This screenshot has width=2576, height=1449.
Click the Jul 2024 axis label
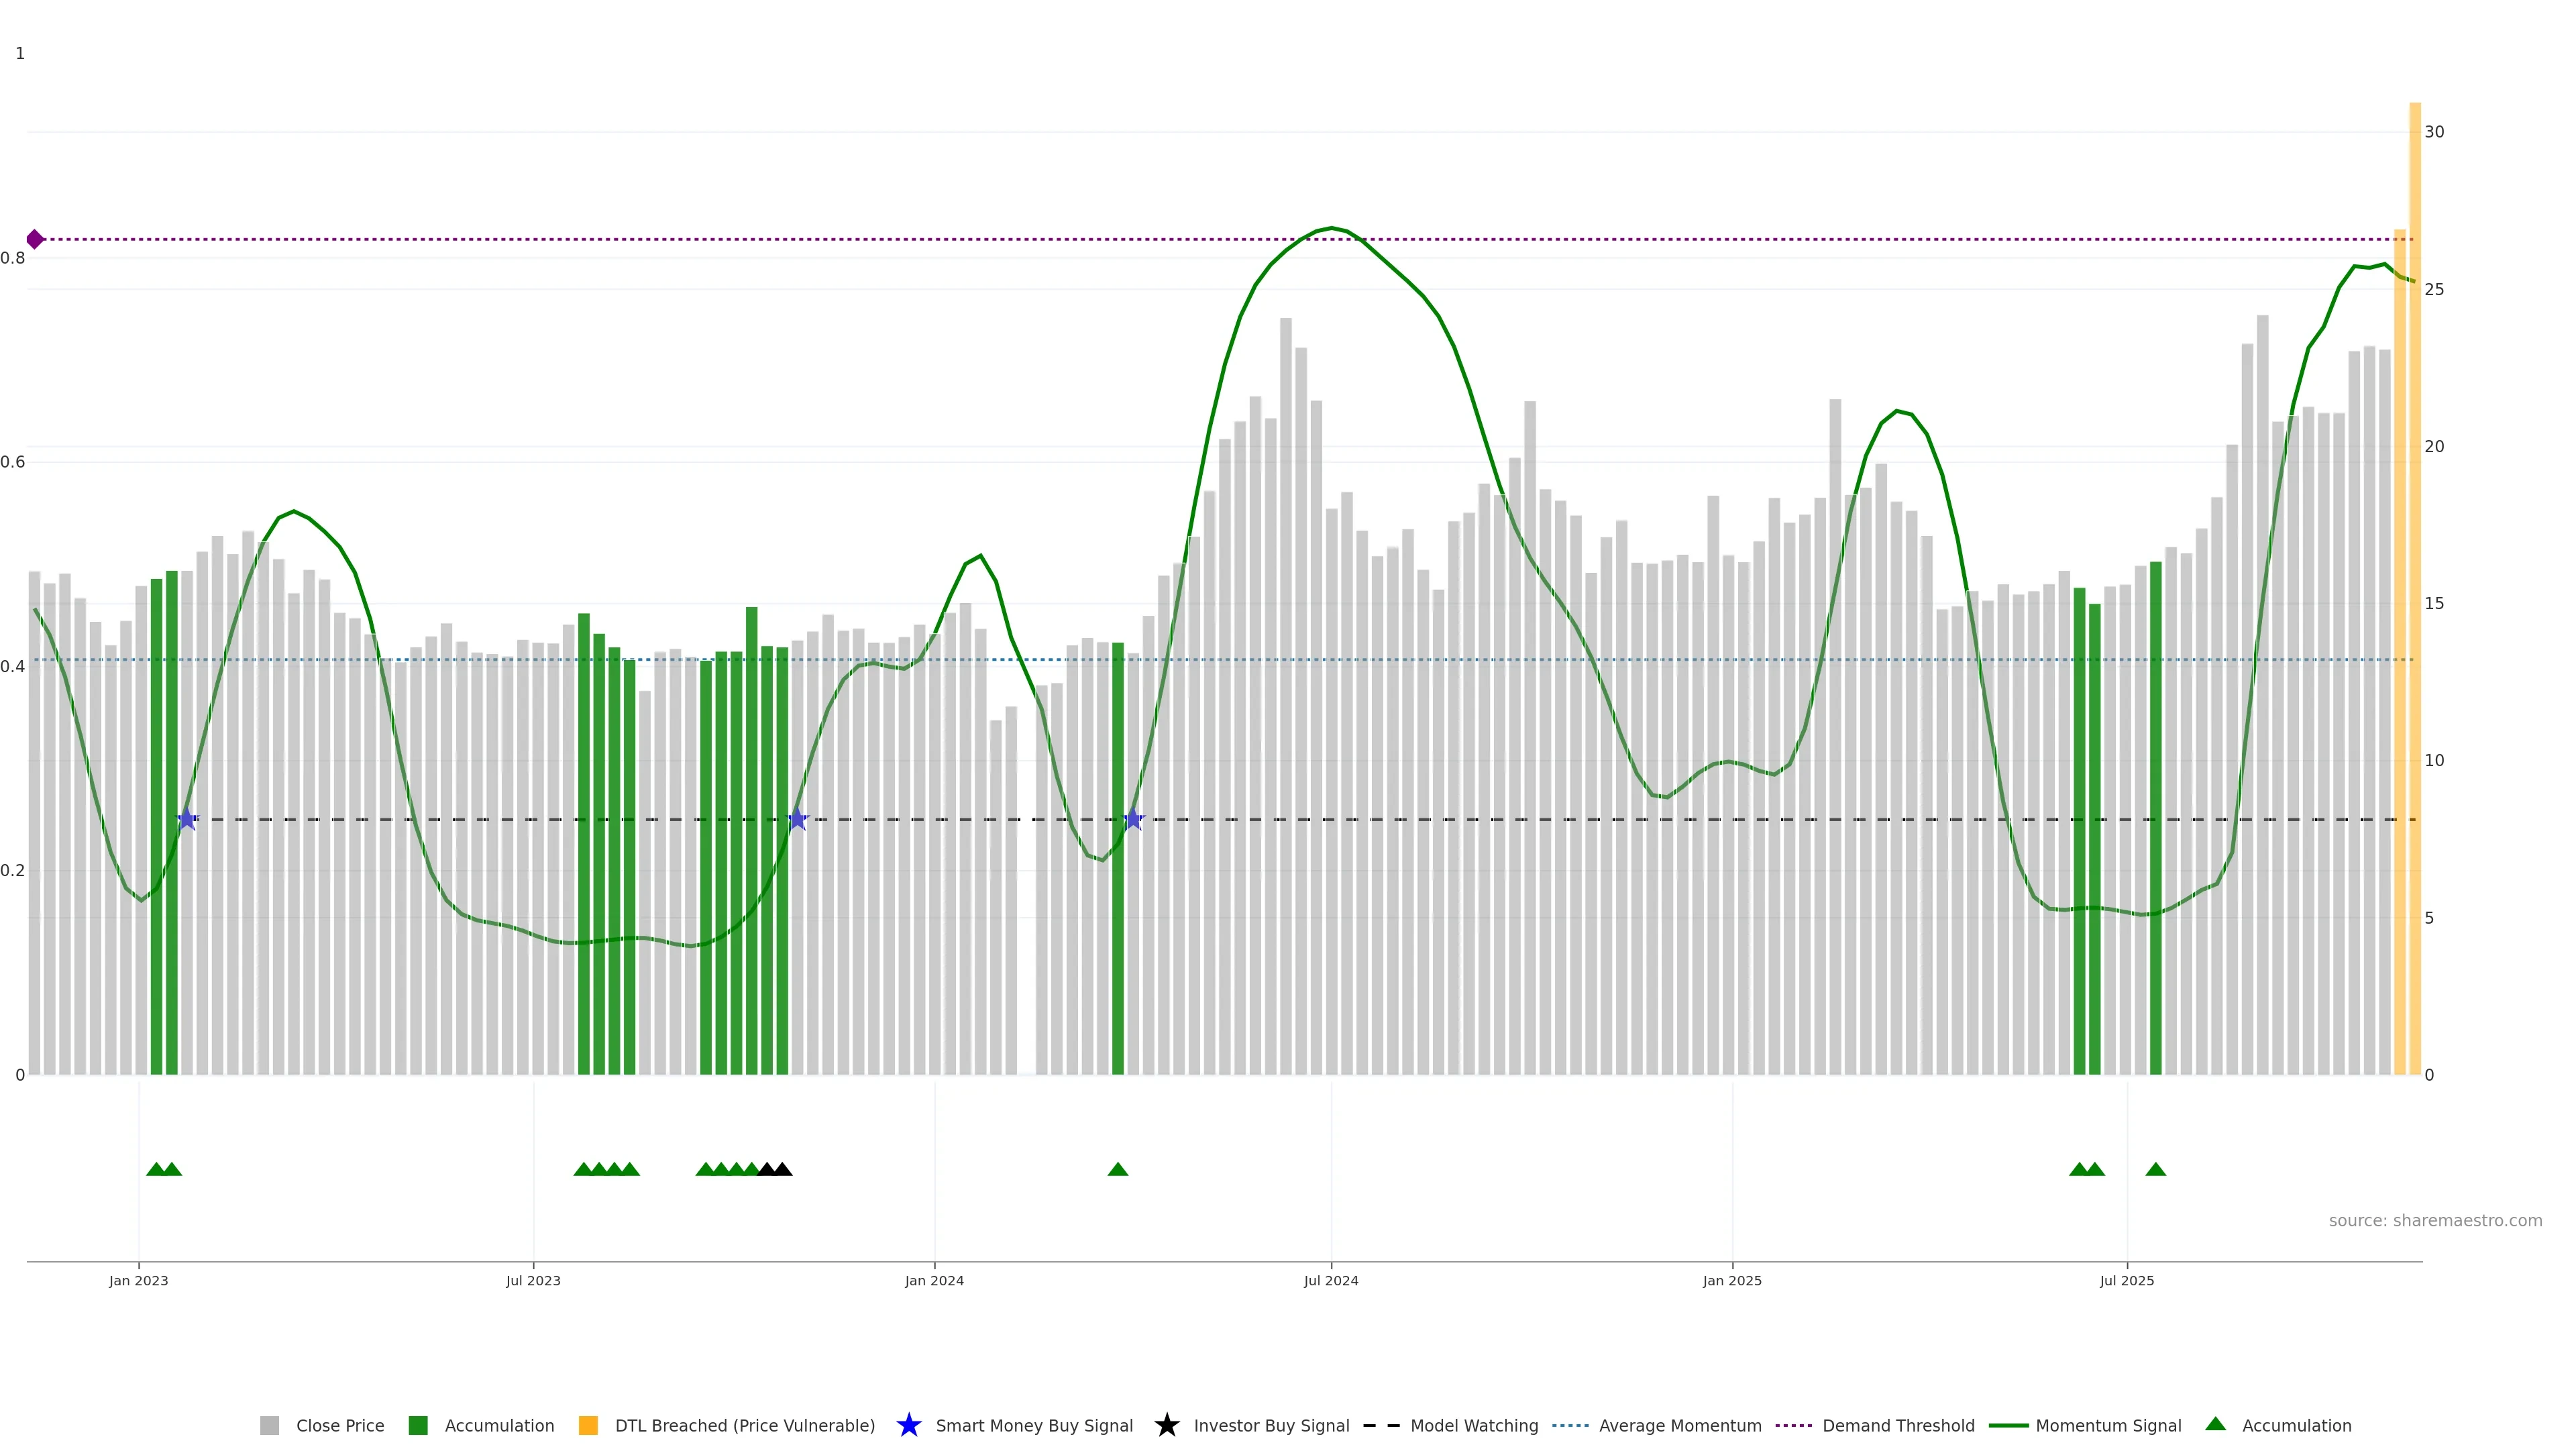[1331, 1280]
